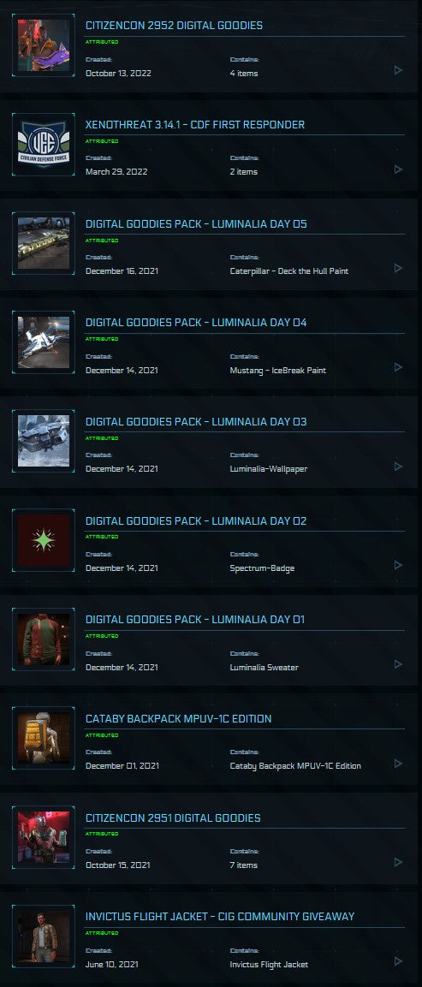The height and width of the screenshot is (987, 422).
Task: Expand the Invictus Flight Jacket entry arrow
Action: coord(398,961)
